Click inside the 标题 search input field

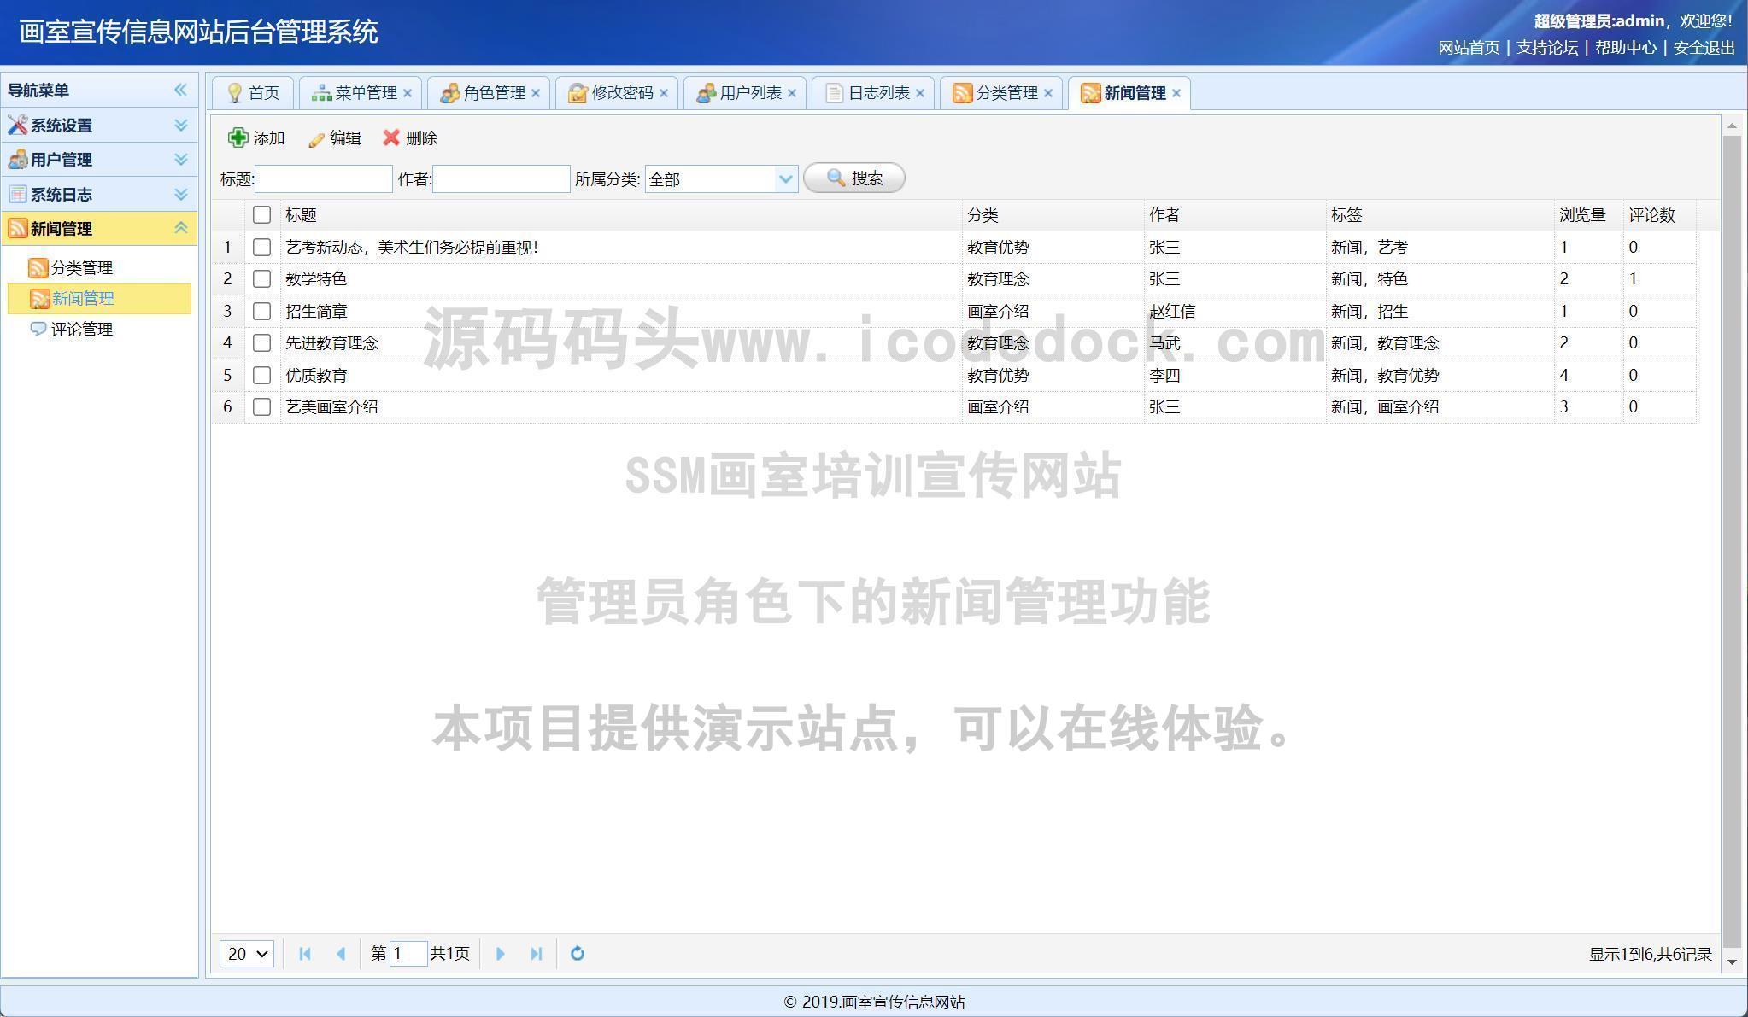pos(323,178)
